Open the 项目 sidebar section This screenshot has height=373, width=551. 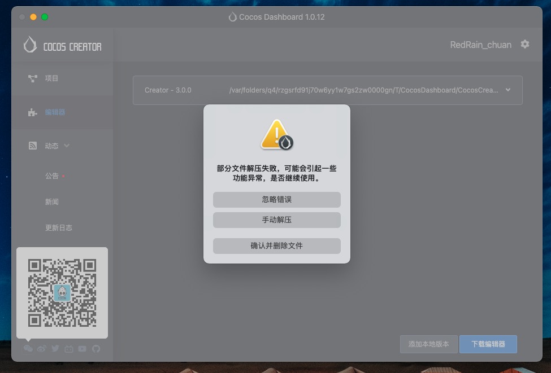click(62, 78)
